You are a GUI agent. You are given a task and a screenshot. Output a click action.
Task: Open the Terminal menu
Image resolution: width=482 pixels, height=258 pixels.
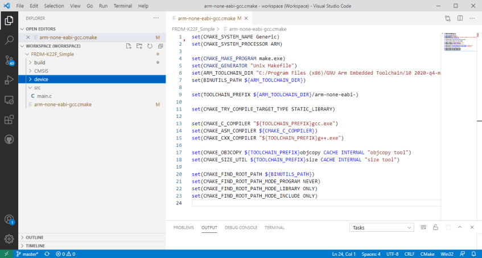point(121,6)
